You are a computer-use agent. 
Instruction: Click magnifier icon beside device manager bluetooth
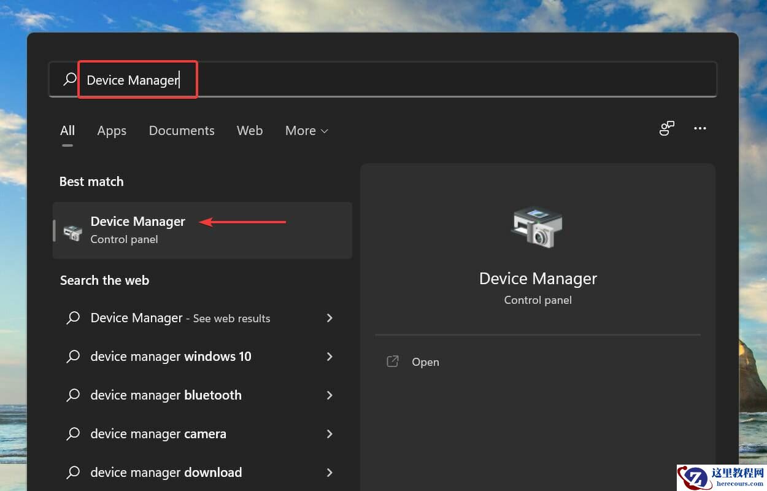(x=73, y=395)
